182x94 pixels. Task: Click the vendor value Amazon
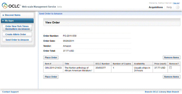(x=67, y=46)
